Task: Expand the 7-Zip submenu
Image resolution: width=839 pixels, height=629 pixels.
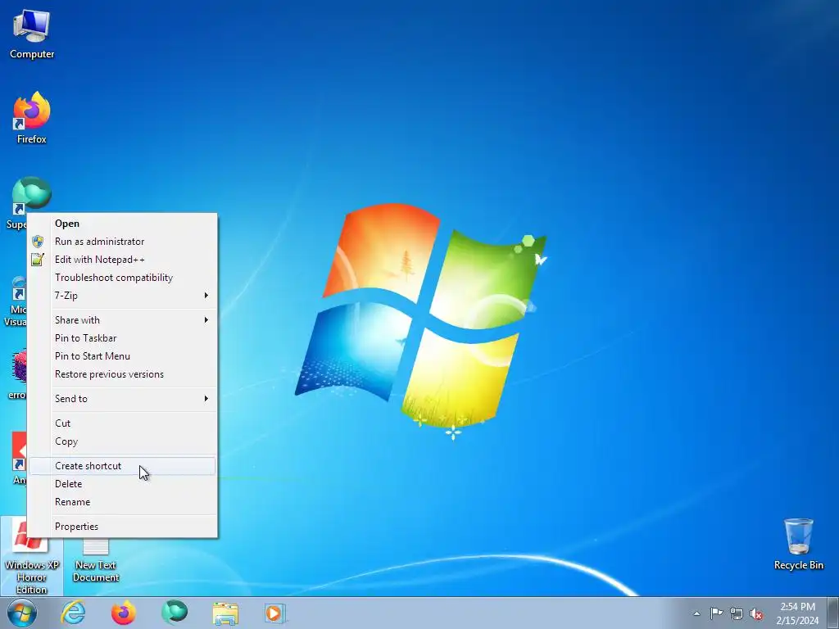Action: tap(123, 295)
